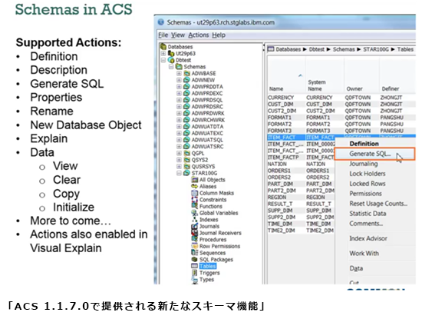
Task: Select Statistic Data in context menu
Action: 368,214
